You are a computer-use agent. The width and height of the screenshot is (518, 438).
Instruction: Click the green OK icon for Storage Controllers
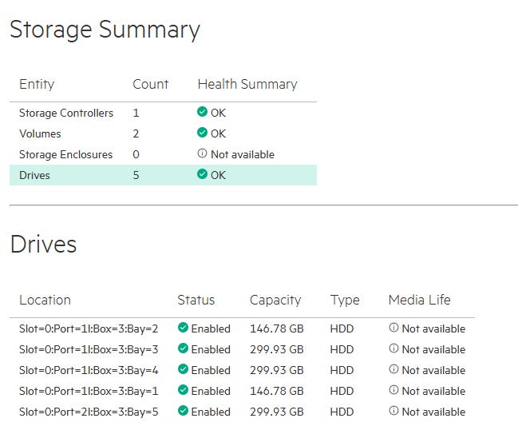203,113
